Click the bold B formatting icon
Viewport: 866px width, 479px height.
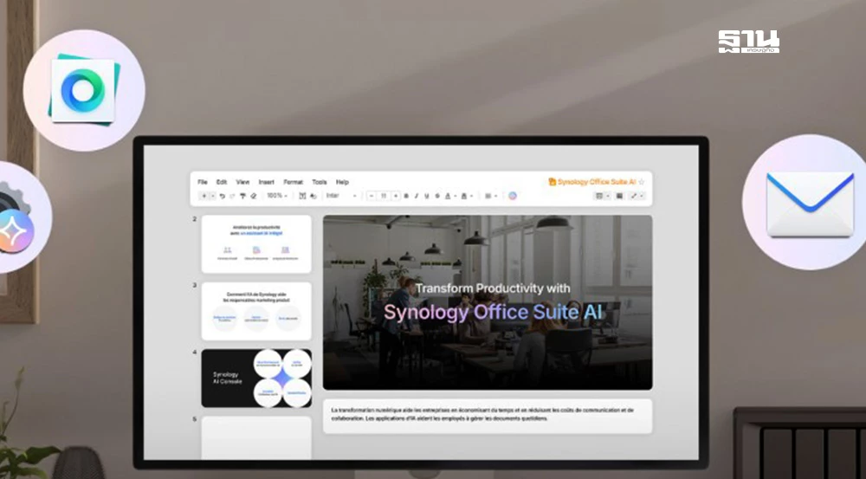coord(406,196)
